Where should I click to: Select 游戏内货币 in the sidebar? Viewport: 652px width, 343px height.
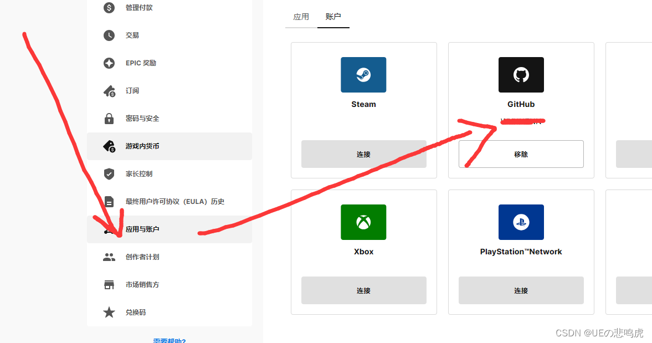click(170, 146)
